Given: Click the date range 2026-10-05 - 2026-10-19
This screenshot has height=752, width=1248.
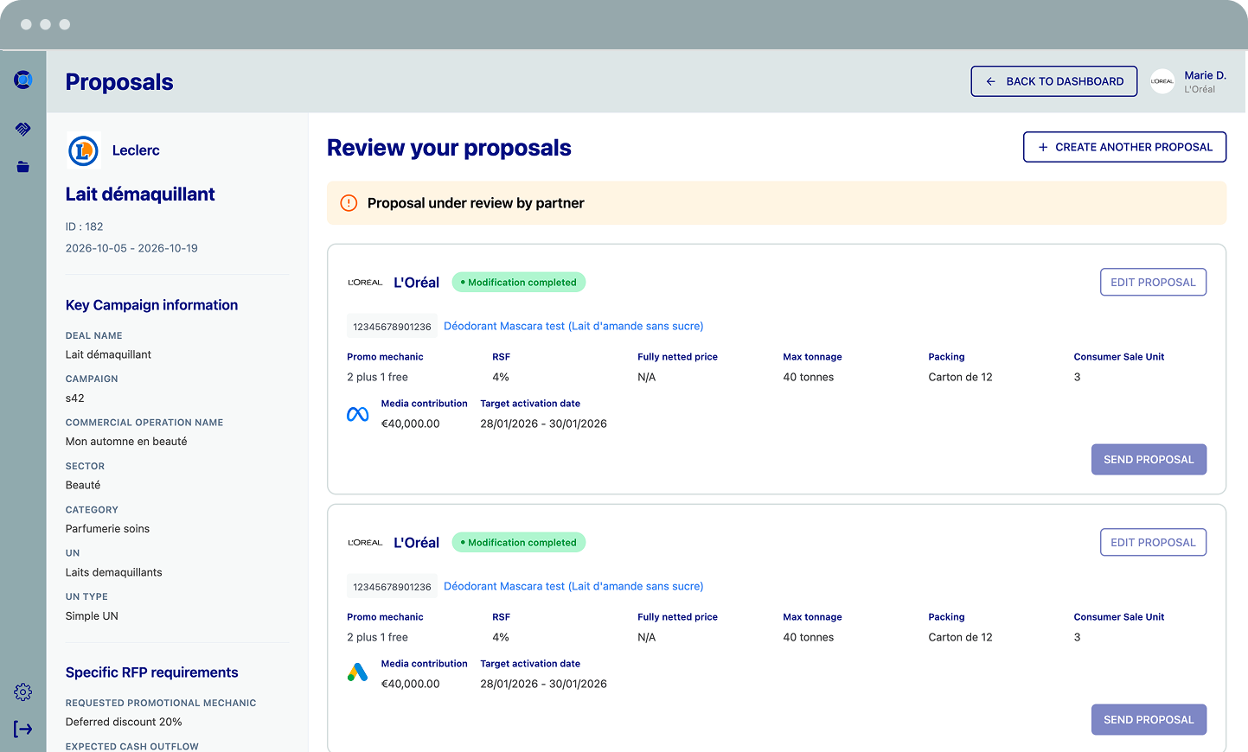Looking at the screenshot, I should [131, 248].
